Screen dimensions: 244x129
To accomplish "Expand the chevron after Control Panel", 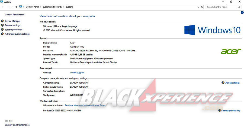I will pos(41,7).
